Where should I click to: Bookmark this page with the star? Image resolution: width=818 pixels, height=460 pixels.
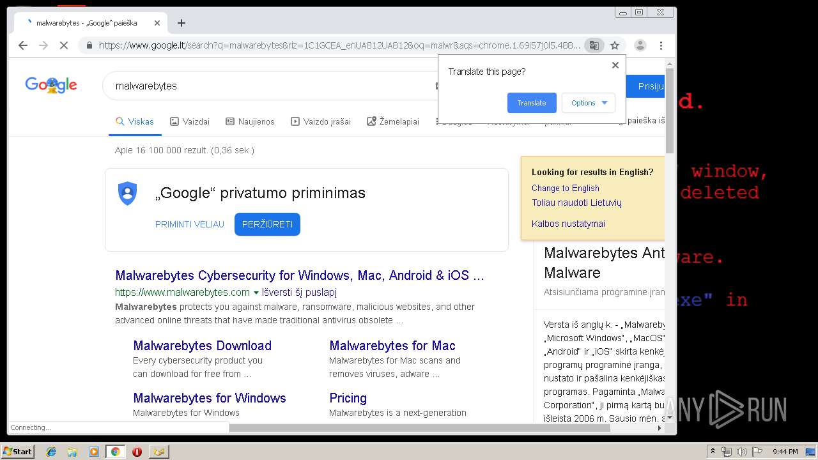click(615, 45)
